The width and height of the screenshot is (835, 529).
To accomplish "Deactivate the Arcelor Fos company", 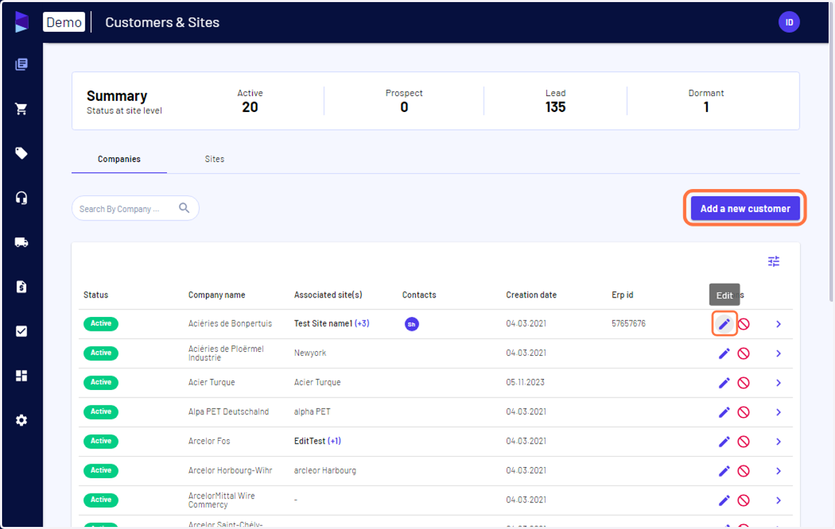I will tap(743, 441).
